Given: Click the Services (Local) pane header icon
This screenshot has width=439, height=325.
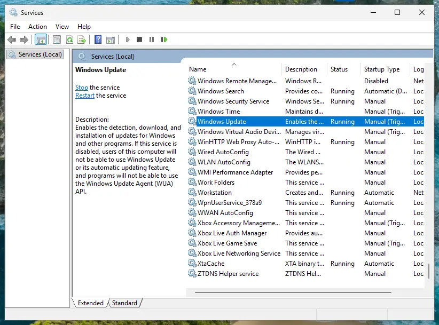Looking at the screenshot, I should 82,57.
